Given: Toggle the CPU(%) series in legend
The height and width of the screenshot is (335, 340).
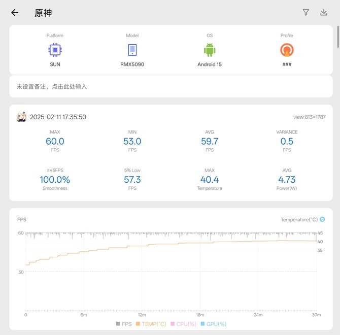Looking at the screenshot, I should [183, 324].
